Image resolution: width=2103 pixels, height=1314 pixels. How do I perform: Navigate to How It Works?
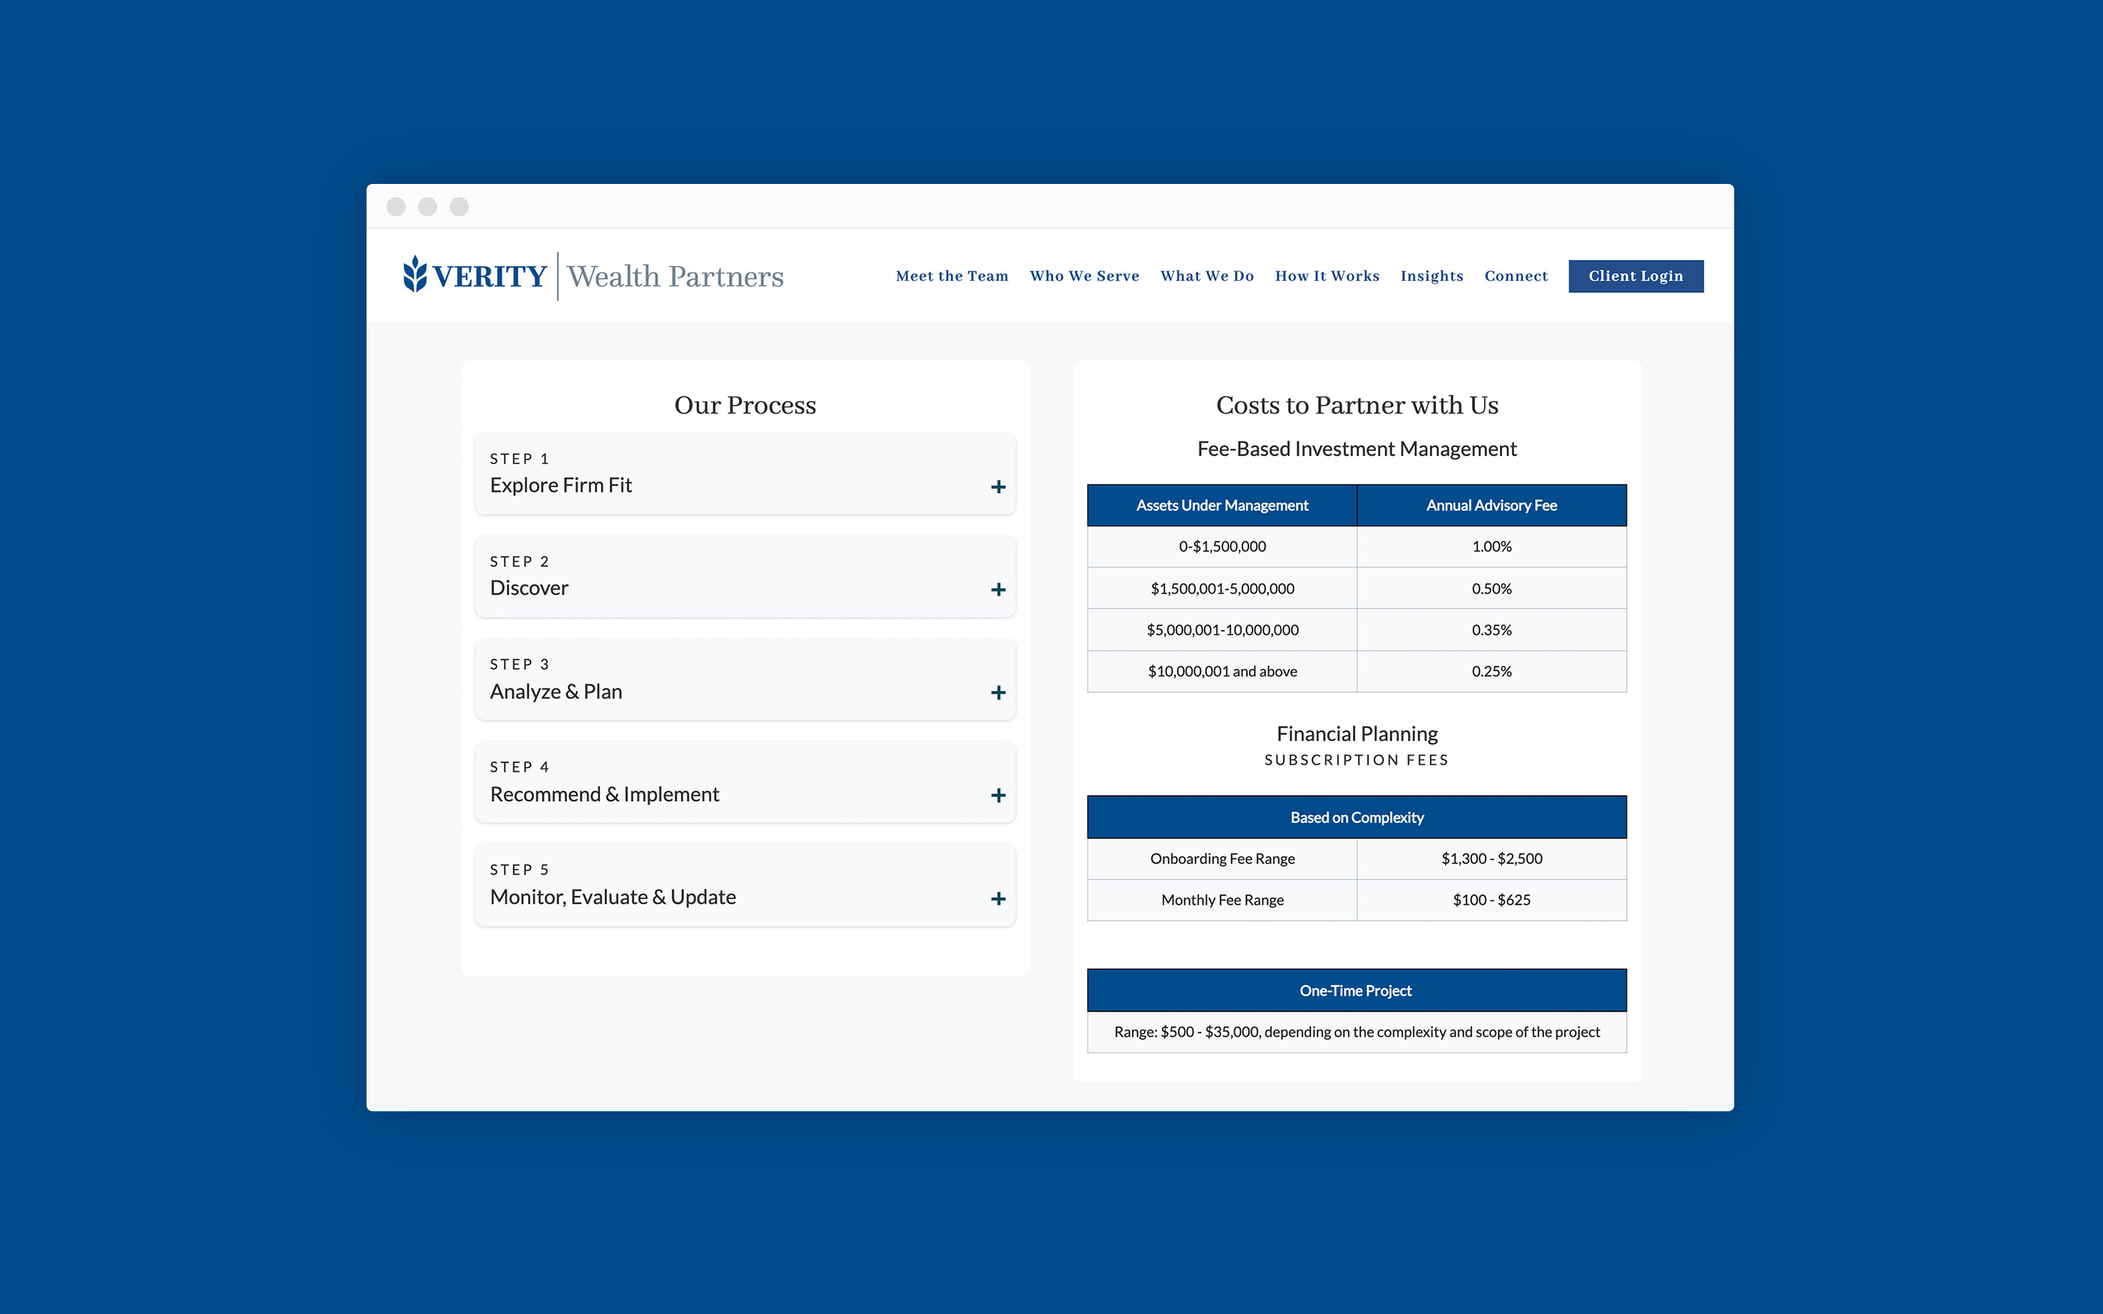1327,276
